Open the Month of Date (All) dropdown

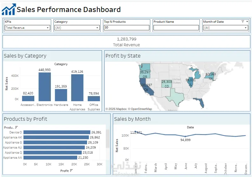click(x=226, y=28)
